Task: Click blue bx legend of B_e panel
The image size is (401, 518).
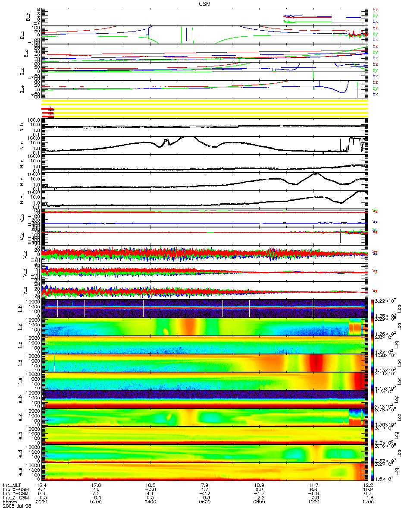Action: pos(375,94)
